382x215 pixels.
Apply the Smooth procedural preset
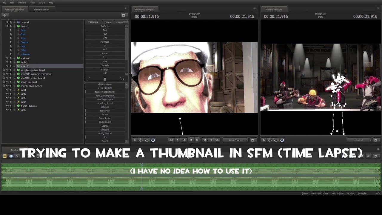105,65
